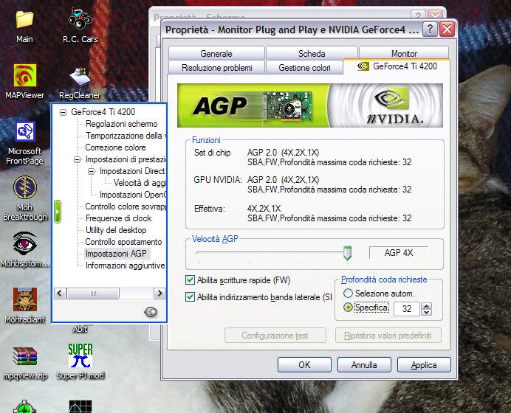Image resolution: width=511 pixels, height=413 pixels.
Task: Click the queue depth value field showing 32
Action: click(406, 309)
